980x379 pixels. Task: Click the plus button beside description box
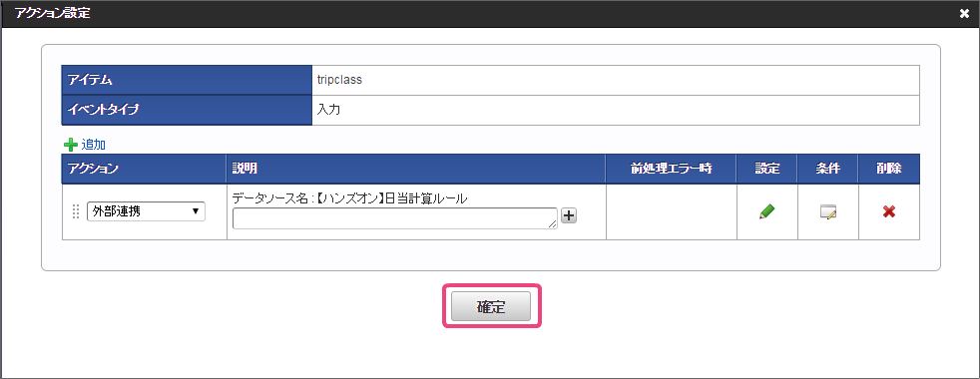(569, 215)
